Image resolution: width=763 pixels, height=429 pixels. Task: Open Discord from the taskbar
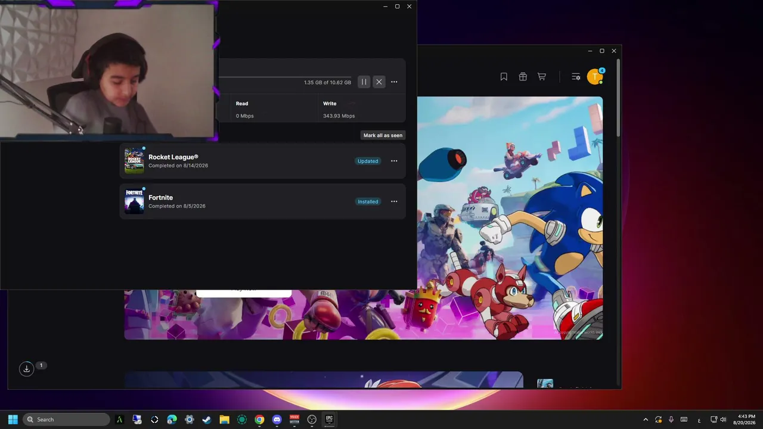[277, 419]
